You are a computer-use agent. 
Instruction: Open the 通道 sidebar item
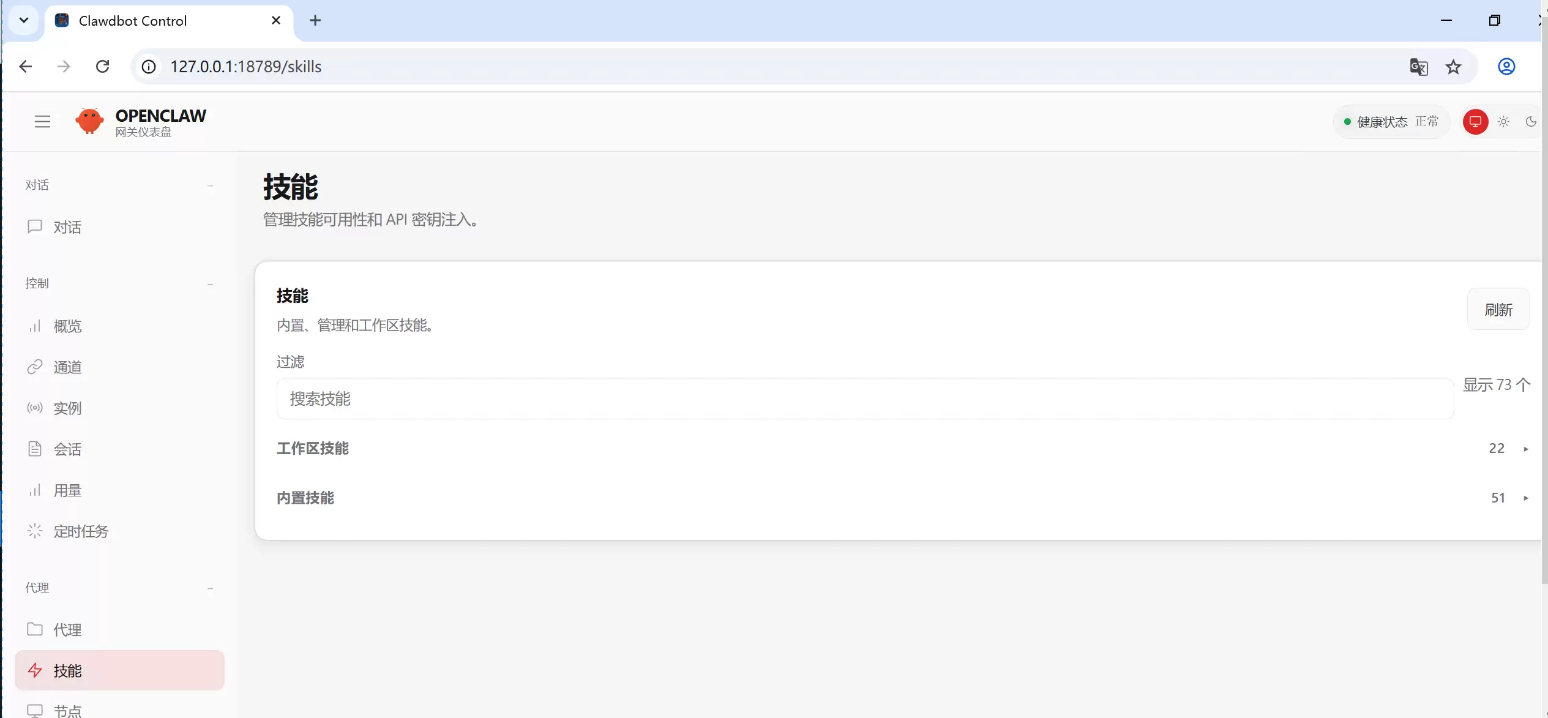(x=67, y=367)
